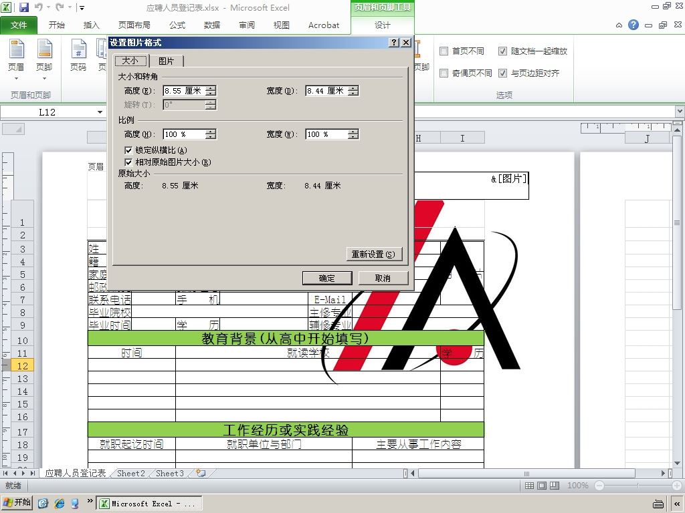
Task: Switch to Page Break Preview icon
Action: tap(555, 486)
